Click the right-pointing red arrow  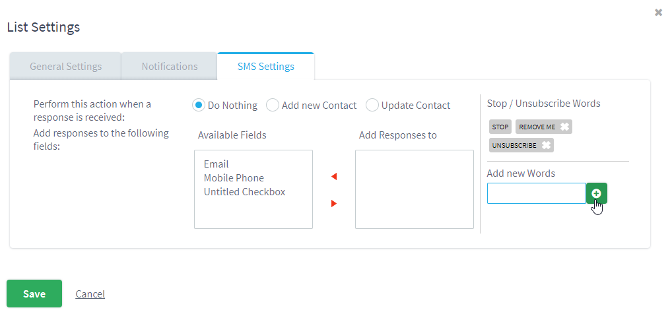(x=334, y=203)
